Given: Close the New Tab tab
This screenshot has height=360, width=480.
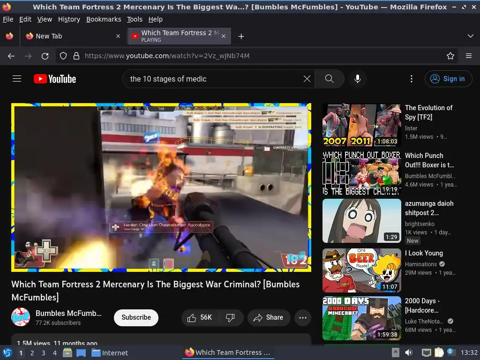Looking at the screenshot, I should coord(118,36).
